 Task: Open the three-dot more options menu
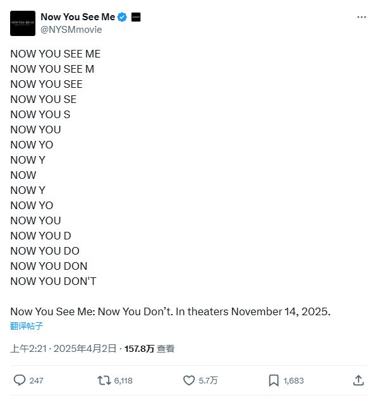point(361,17)
